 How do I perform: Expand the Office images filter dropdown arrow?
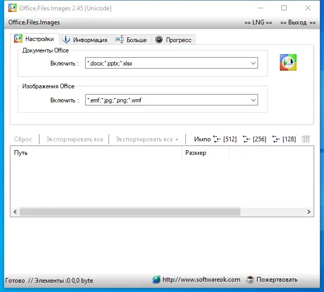point(253,100)
